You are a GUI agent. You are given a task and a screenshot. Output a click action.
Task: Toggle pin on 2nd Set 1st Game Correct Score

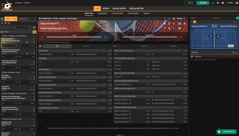click(183, 96)
